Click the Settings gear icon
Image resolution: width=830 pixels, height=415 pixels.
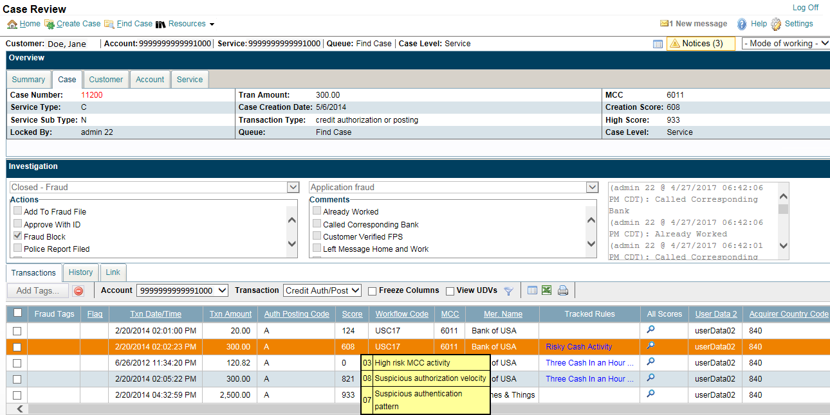(776, 24)
